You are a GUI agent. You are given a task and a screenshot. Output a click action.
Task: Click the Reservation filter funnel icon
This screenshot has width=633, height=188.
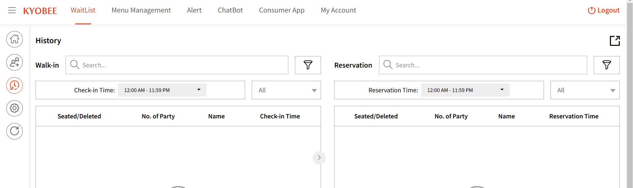pos(606,65)
